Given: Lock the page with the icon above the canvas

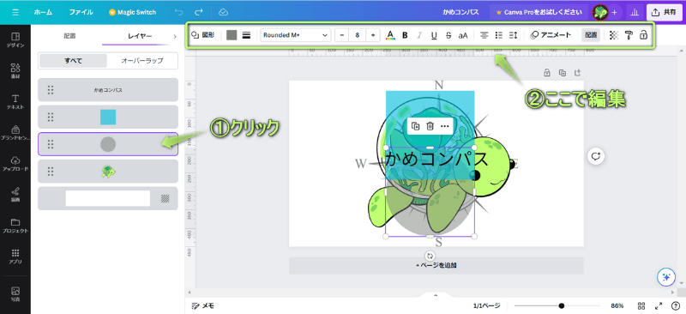Looking at the screenshot, I should click(x=547, y=73).
